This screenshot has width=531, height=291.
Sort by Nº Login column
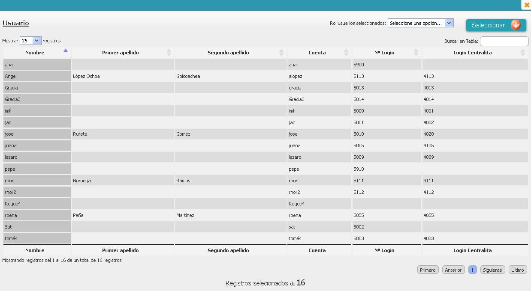[386, 53]
